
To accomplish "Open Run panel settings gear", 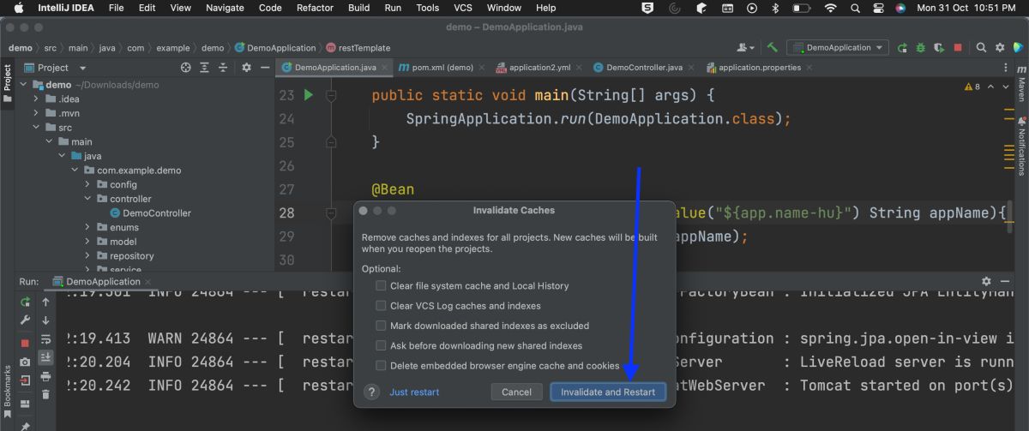I will pyautogui.click(x=986, y=281).
